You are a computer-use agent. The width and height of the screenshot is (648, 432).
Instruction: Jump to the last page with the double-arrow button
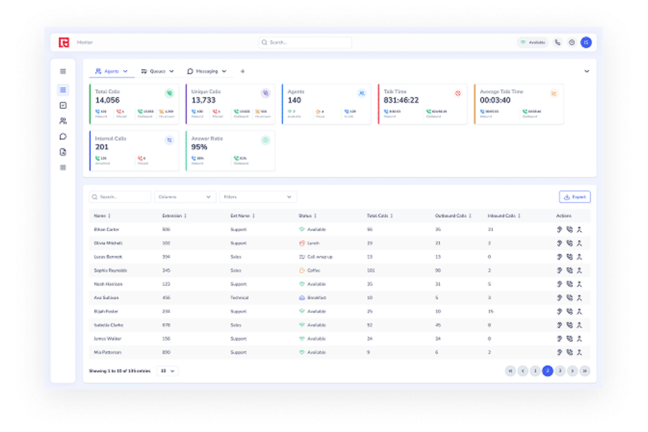click(x=585, y=371)
